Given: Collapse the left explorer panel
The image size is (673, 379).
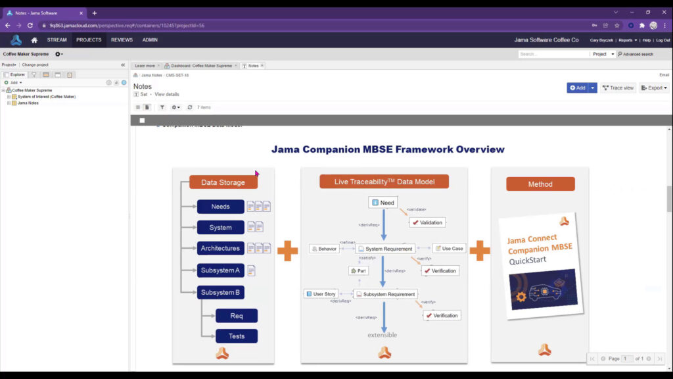Looking at the screenshot, I should 123,65.
